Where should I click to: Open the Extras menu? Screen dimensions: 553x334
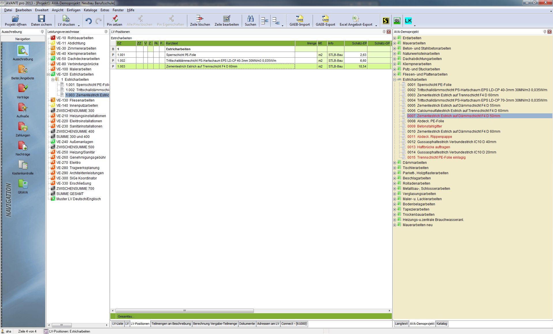pos(105,10)
